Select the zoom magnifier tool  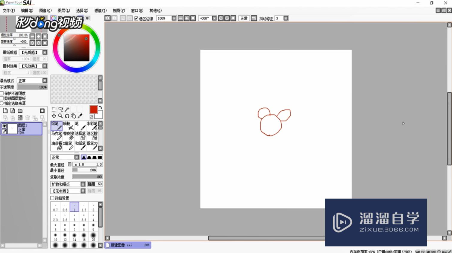pos(60,116)
